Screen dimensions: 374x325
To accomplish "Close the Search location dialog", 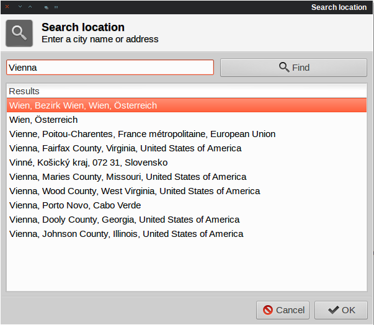I will tap(7, 7).
